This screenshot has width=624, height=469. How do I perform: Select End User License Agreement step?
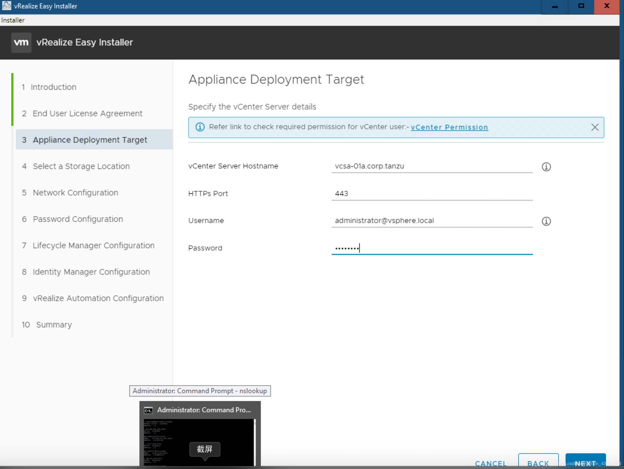click(x=87, y=113)
